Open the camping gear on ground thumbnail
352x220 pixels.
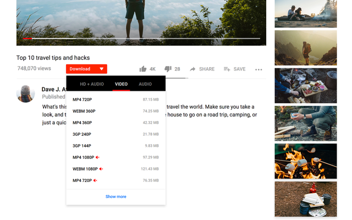pyautogui.click(x=306, y=199)
